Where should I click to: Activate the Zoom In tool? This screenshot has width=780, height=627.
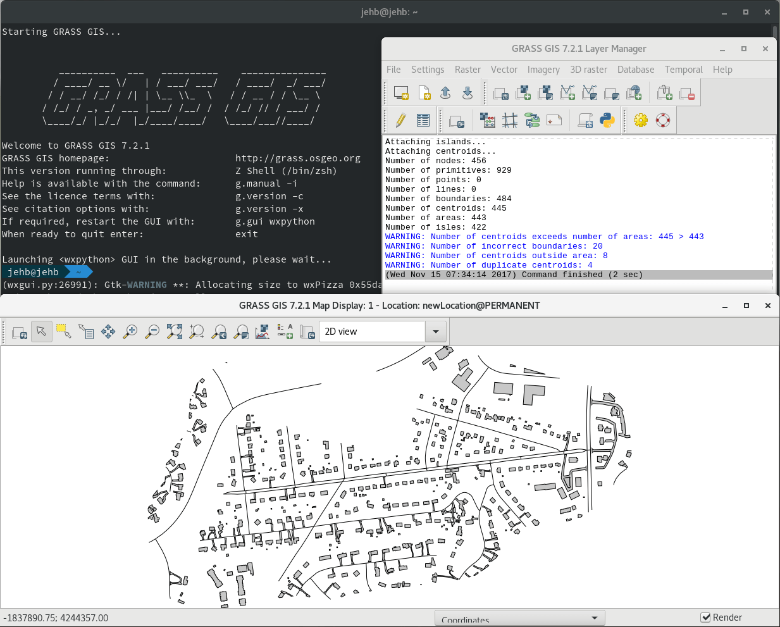[x=130, y=332]
